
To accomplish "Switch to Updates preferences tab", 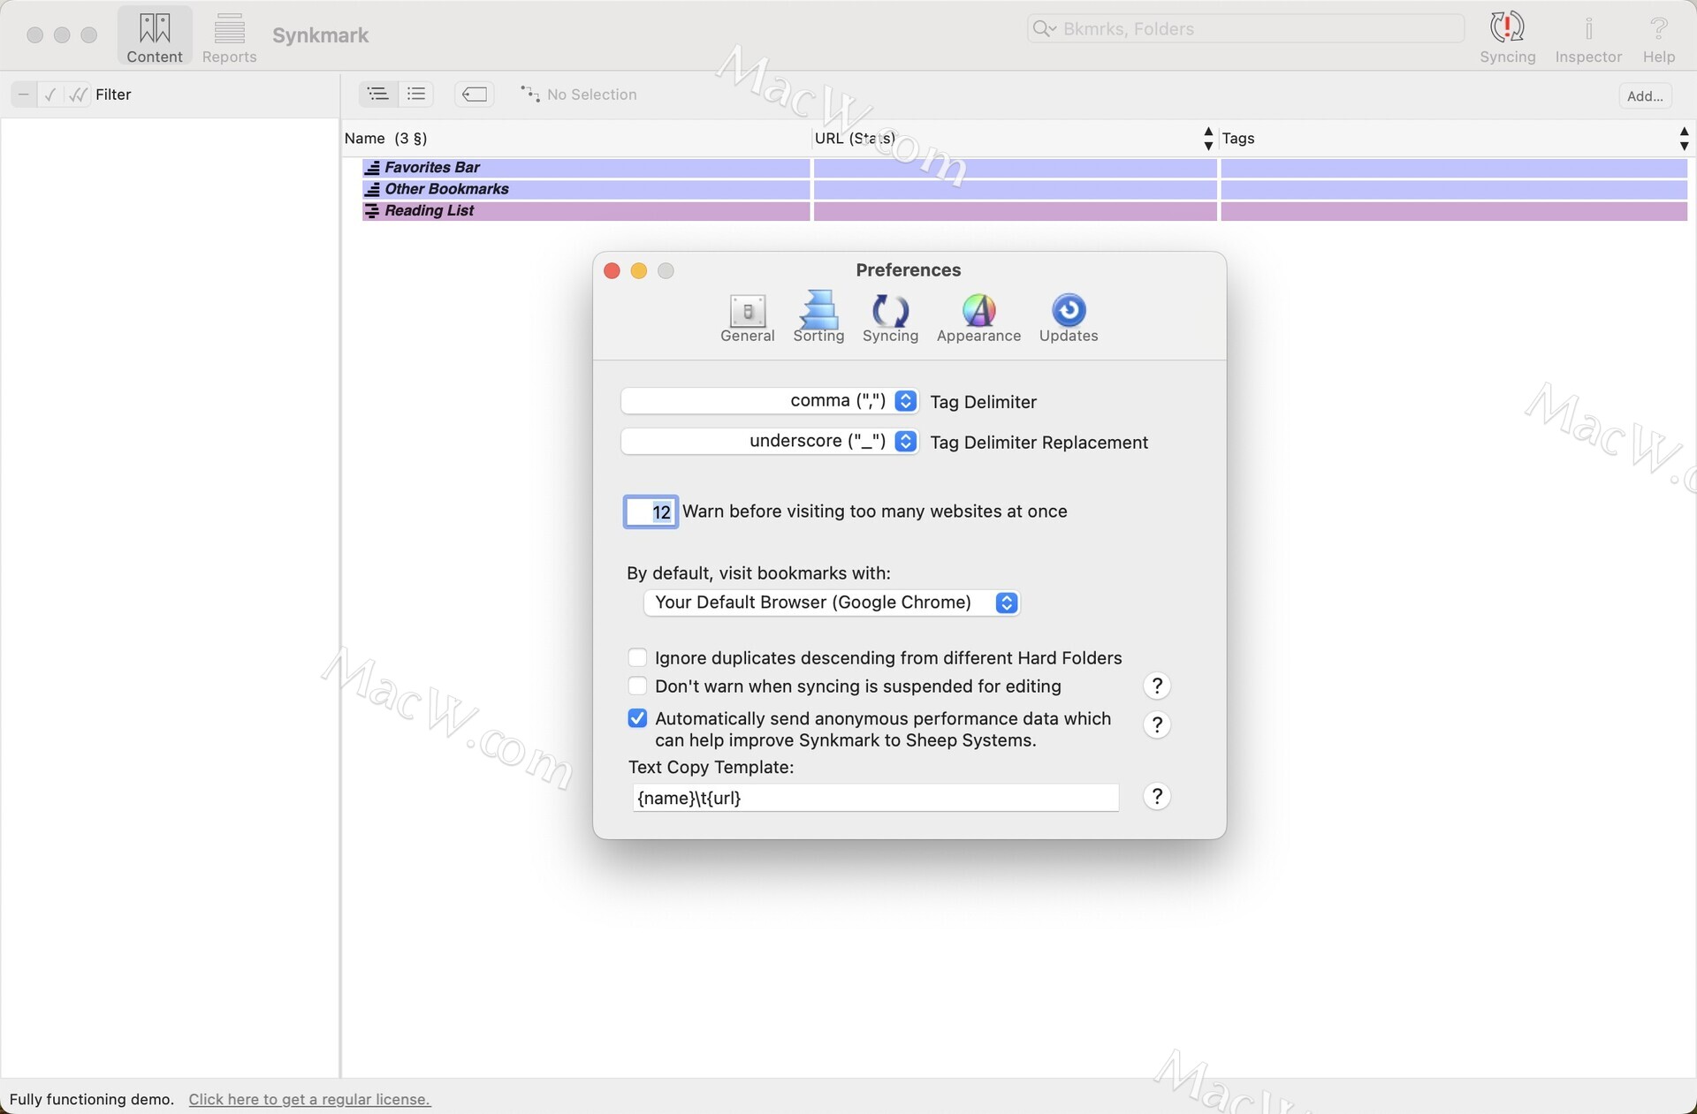I will click(1069, 318).
